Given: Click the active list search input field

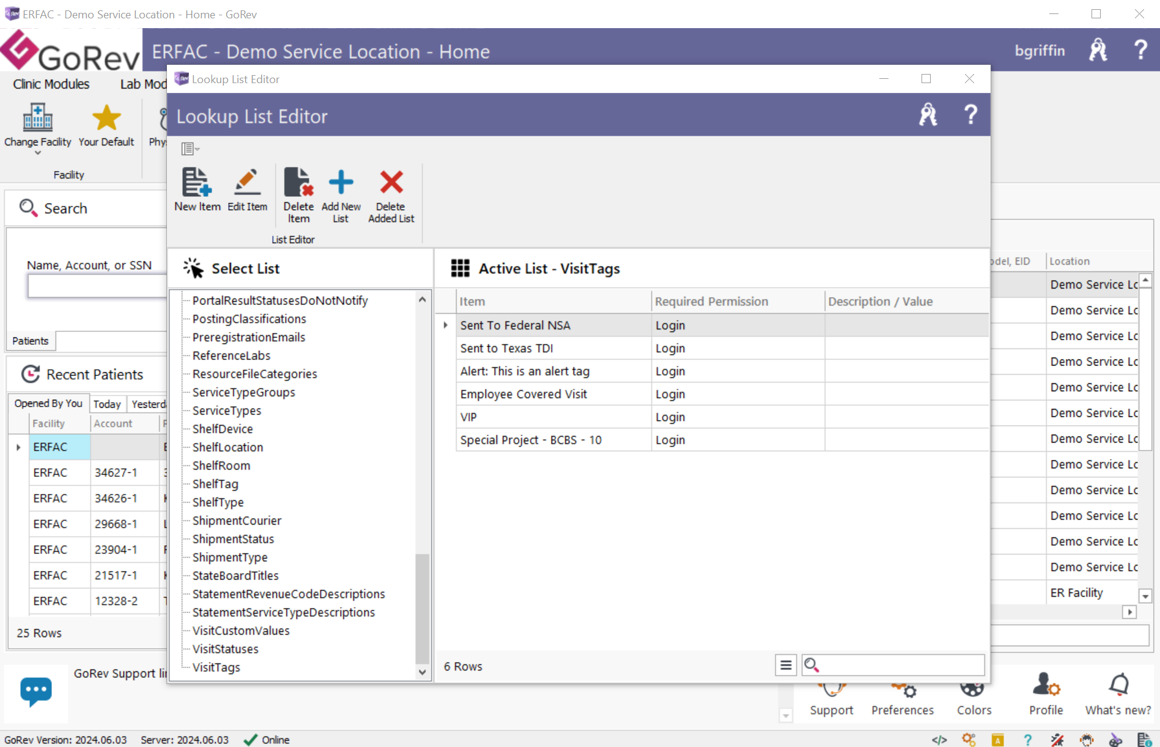Looking at the screenshot, I should (893, 665).
